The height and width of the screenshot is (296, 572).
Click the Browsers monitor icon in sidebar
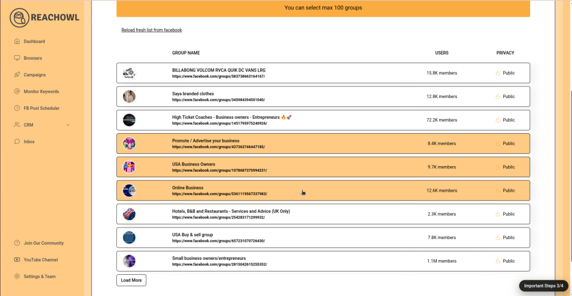click(x=17, y=58)
